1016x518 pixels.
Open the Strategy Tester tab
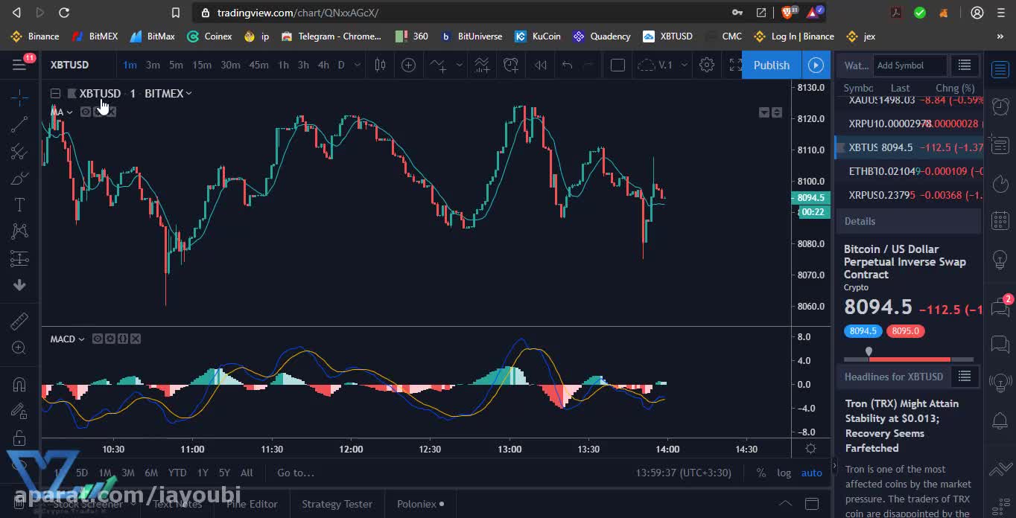(337, 504)
